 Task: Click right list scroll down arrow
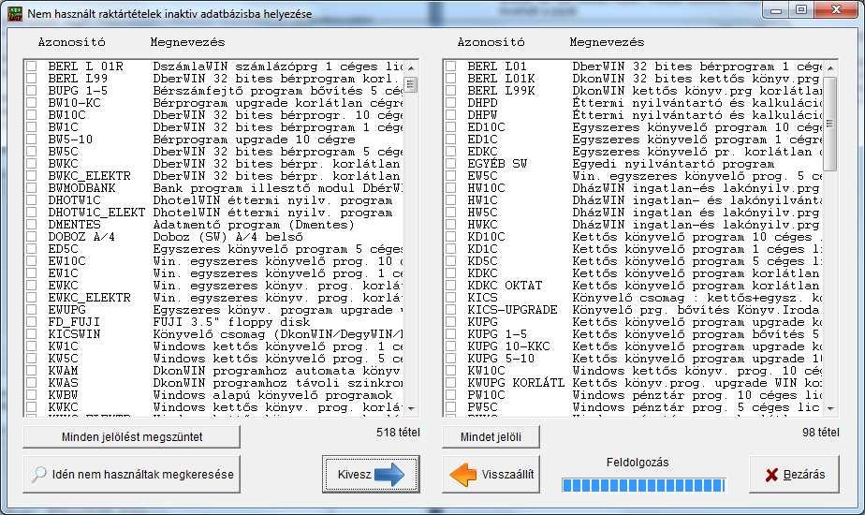coord(830,408)
